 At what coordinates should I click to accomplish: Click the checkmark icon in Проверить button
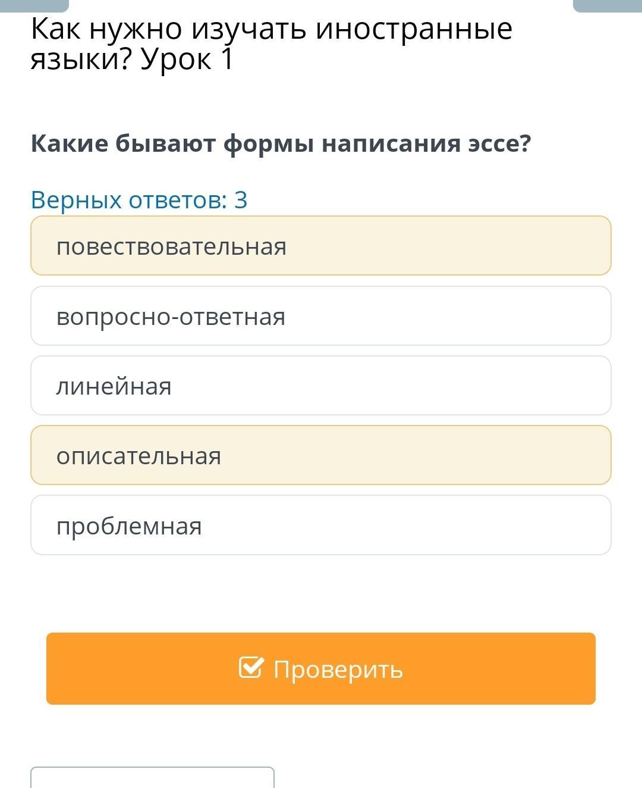pos(250,668)
